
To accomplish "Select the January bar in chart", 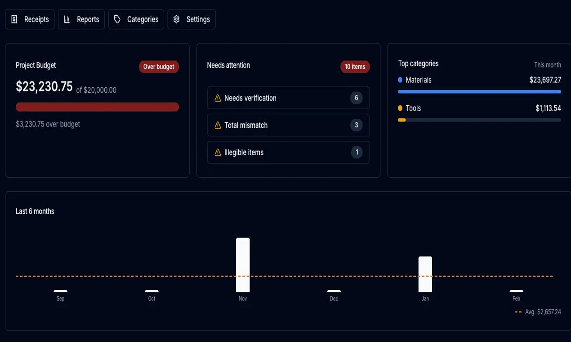I will (425, 274).
